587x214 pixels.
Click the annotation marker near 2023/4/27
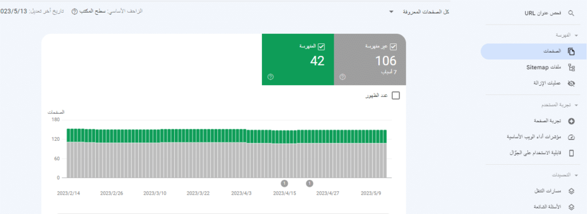(310, 183)
